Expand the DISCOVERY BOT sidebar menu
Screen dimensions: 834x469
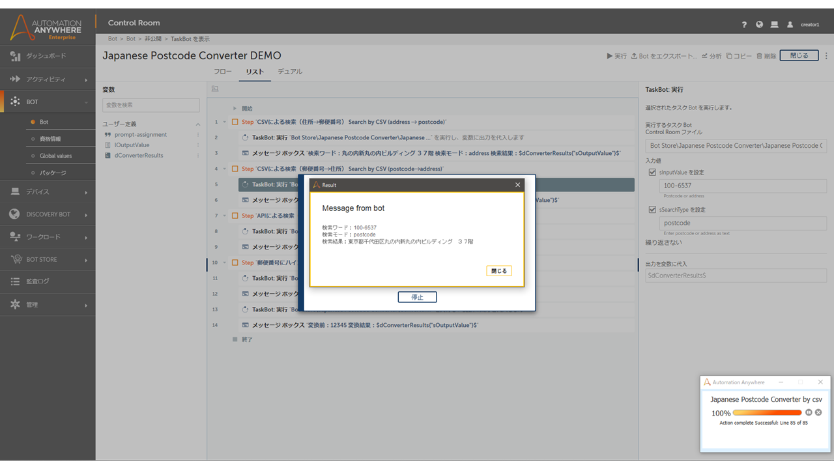[48, 214]
